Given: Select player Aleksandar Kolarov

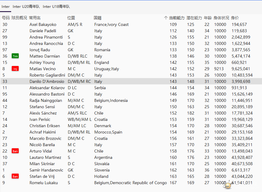Looking at the screenshot, I should 47,88.
